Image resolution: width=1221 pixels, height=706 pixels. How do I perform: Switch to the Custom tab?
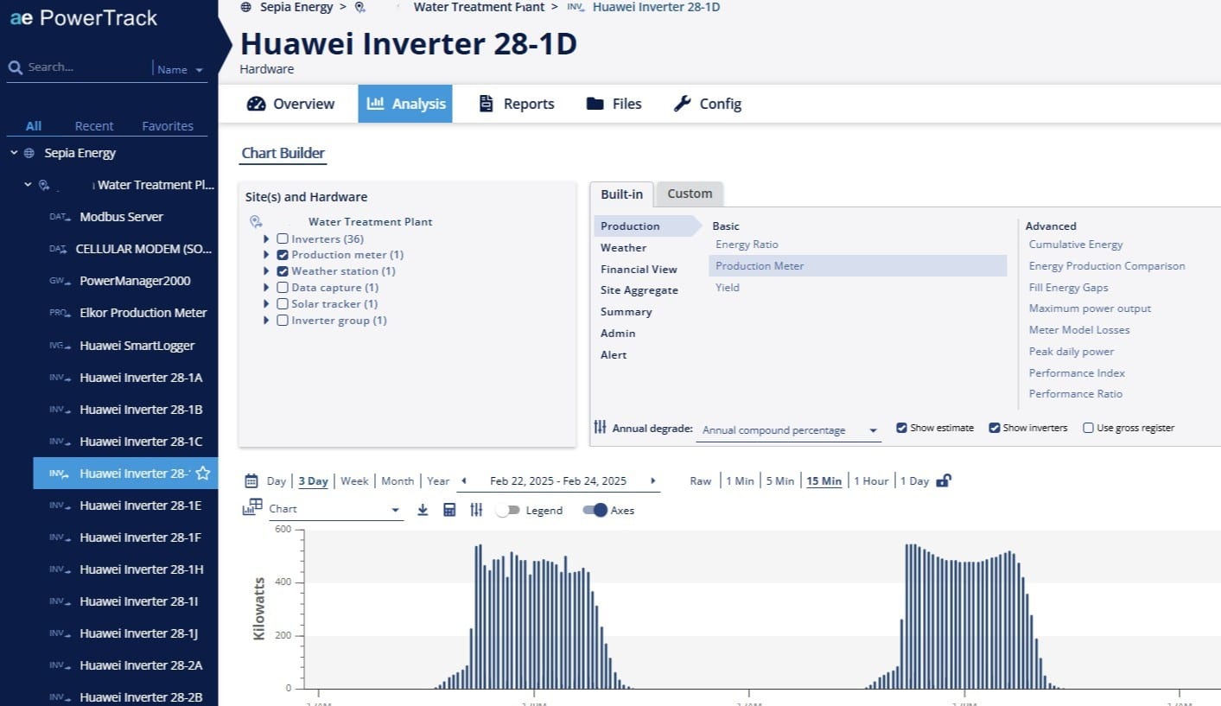click(x=689, y=194)
